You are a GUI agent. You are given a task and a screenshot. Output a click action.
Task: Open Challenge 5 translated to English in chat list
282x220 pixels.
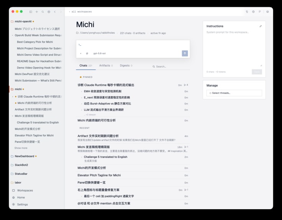tap(133, 159)
